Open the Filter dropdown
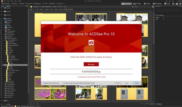The image size is (182, 107). [42, 9]
